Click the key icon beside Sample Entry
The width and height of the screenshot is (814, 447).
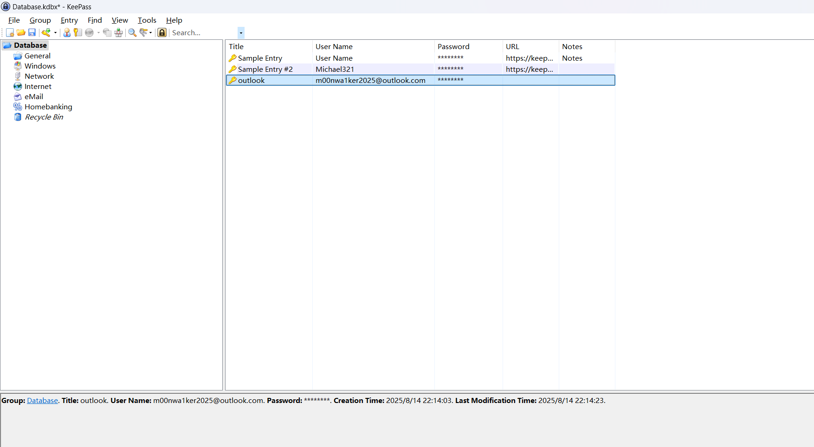pos(233,58)
